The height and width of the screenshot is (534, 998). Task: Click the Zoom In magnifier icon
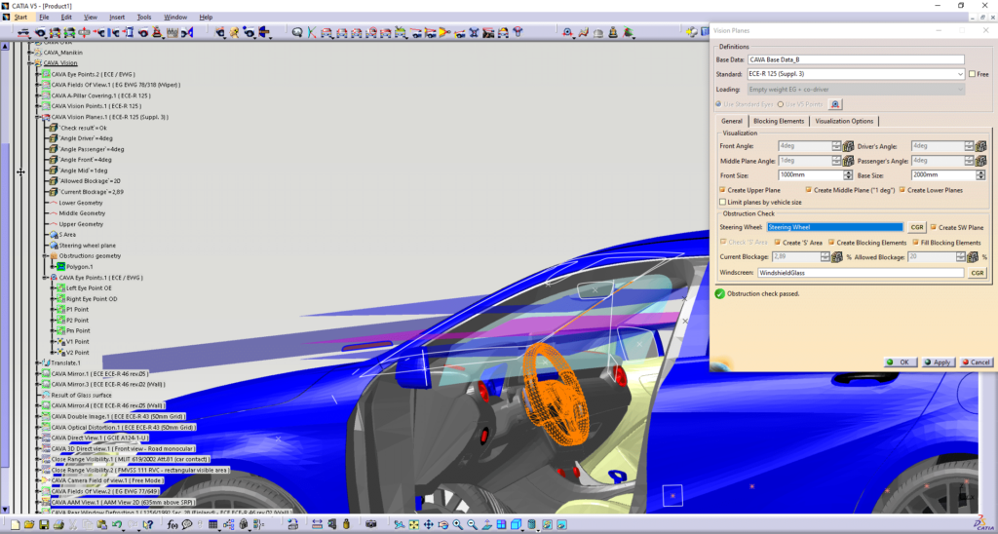point(458,525)
